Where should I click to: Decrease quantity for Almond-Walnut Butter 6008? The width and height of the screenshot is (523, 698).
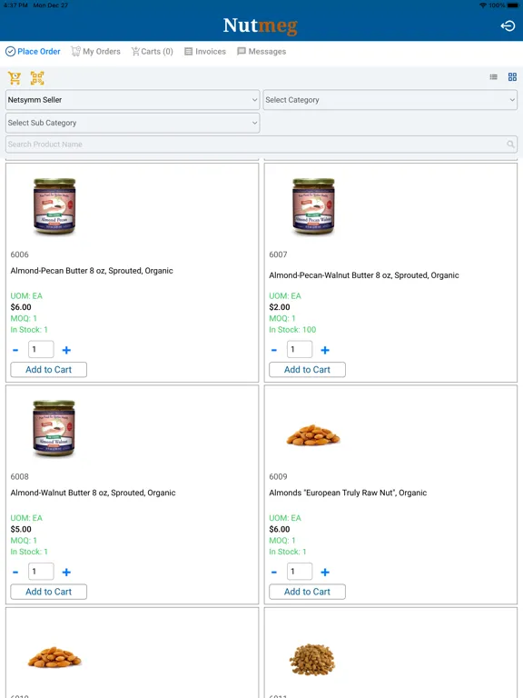(x=15, y=572)
